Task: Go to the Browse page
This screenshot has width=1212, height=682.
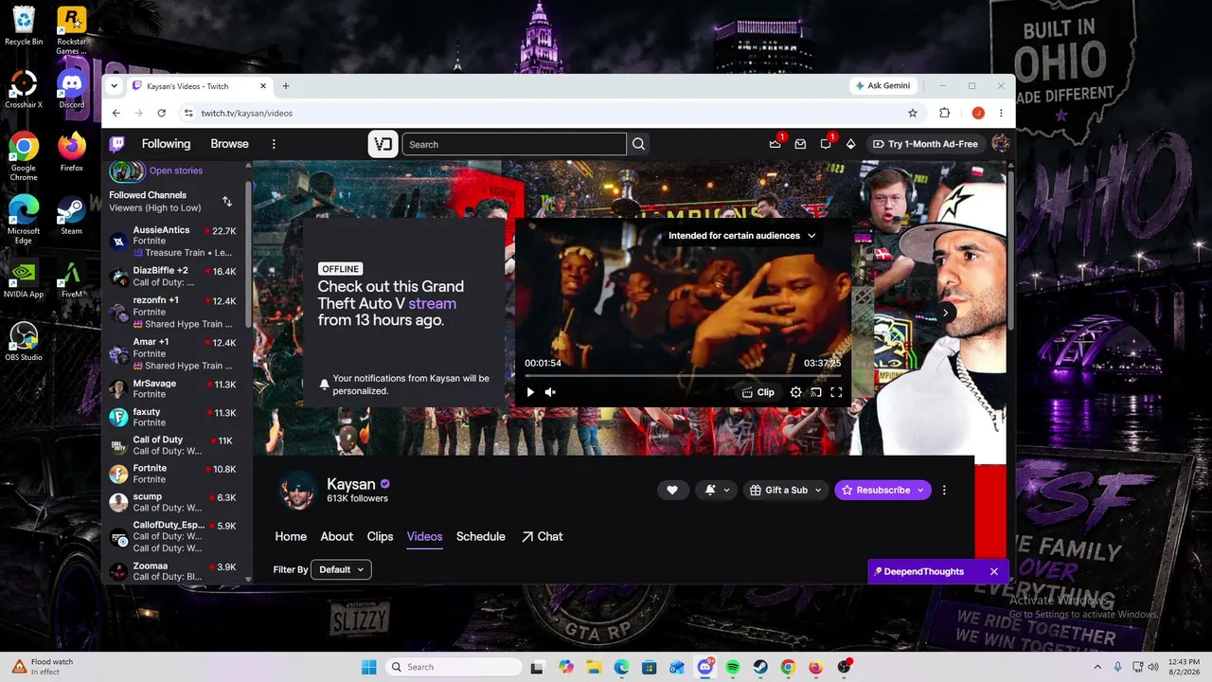Action: tap(229, 144)
